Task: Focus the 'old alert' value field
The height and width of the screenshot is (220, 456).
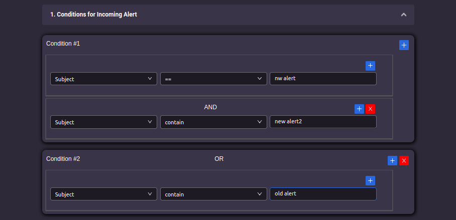Action: [x=323, y=194]
